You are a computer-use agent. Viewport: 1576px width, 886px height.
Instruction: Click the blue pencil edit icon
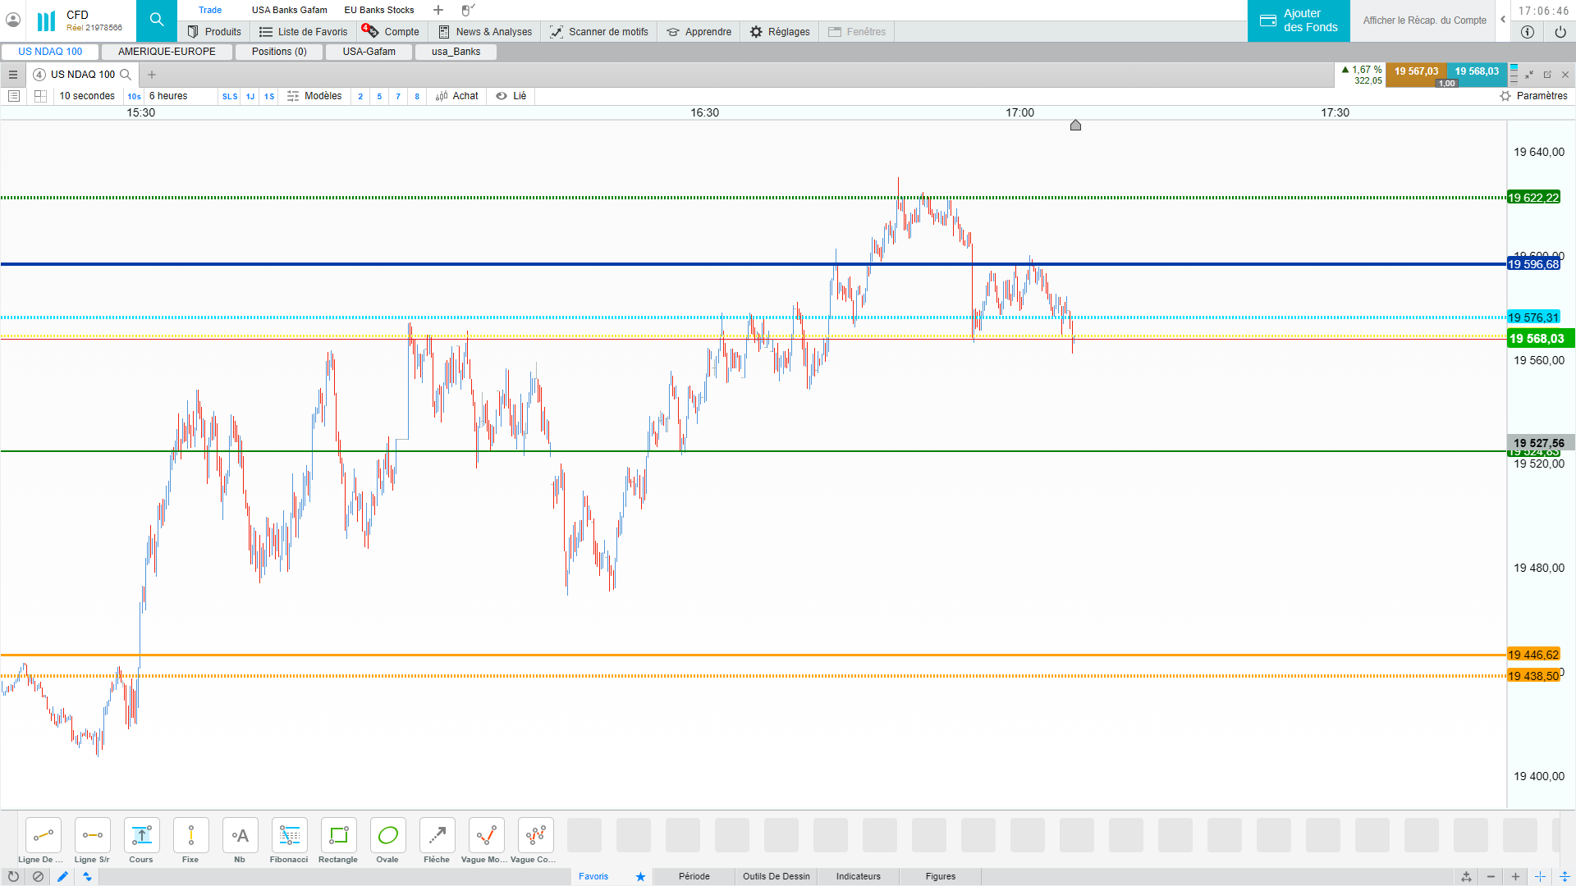pos(62,876)
